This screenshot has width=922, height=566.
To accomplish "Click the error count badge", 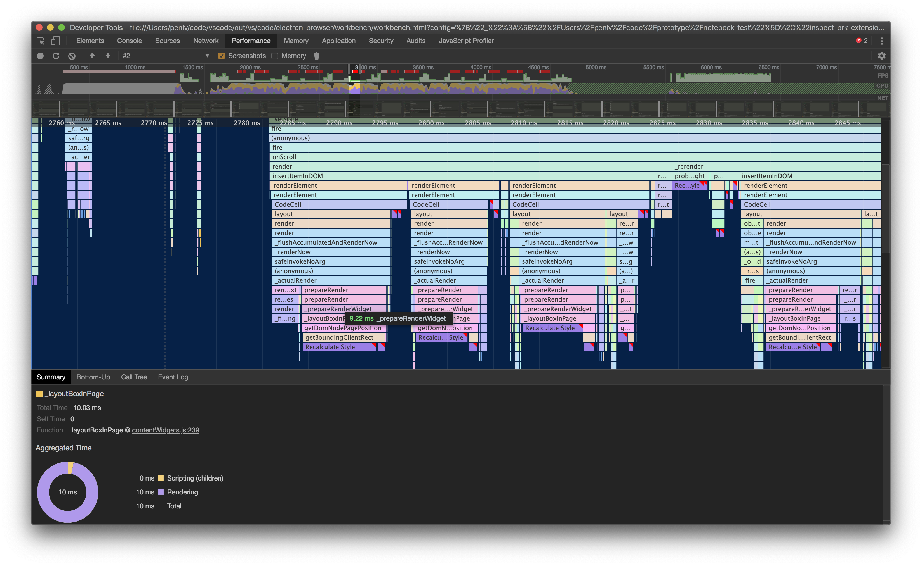I will 862,41.
